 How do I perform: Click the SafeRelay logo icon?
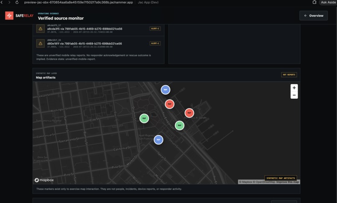click(x=9, y=15)
